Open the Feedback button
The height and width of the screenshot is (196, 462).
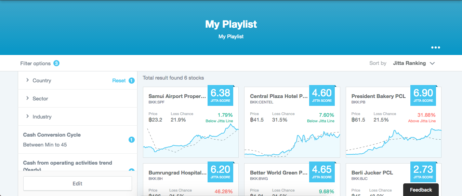(421, 190)
